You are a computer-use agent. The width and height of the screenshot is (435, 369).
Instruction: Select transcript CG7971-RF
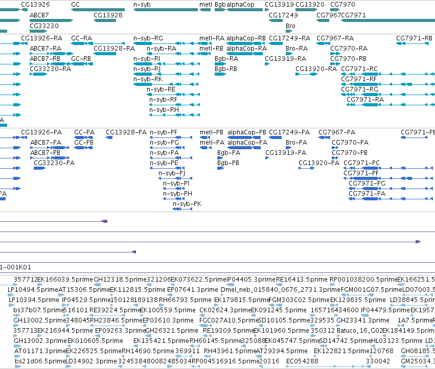[388, 84]
